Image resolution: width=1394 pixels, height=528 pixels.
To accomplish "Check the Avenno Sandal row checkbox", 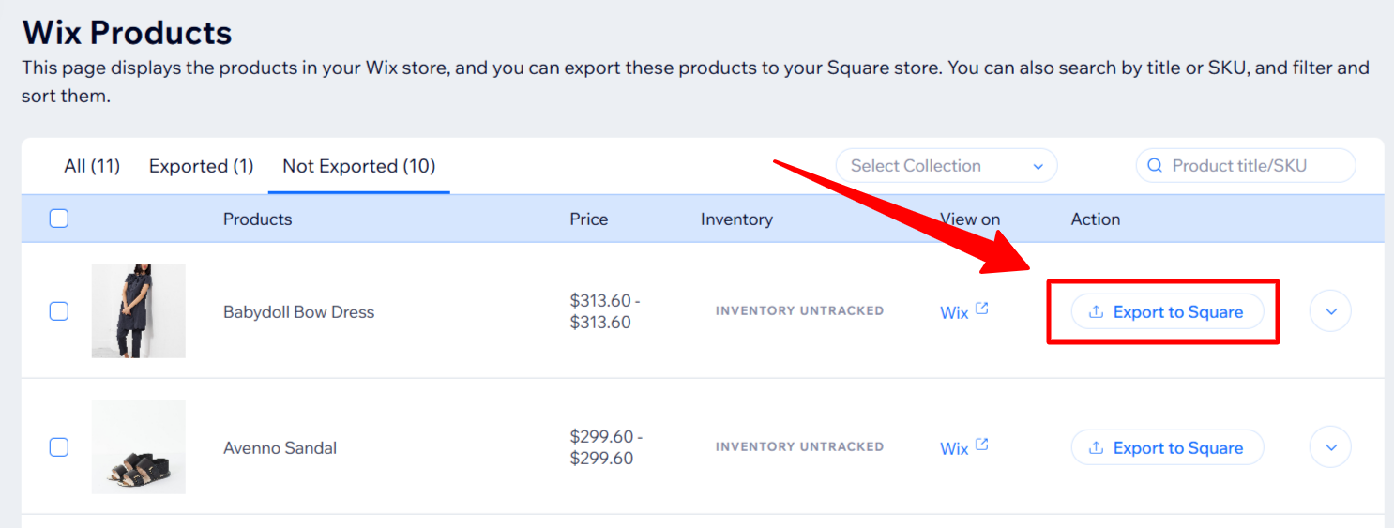I will click(59, 447).
